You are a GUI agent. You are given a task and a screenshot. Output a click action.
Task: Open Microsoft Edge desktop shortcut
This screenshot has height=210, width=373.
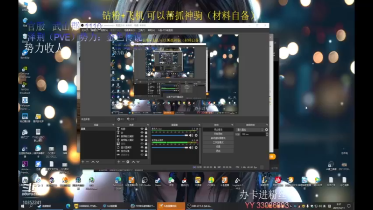(118, 183)
